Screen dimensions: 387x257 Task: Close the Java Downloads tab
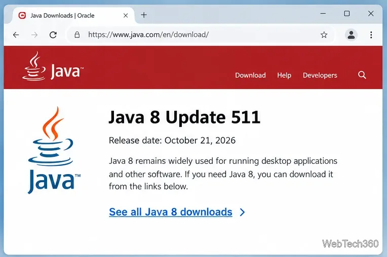[x=126, y=16]
